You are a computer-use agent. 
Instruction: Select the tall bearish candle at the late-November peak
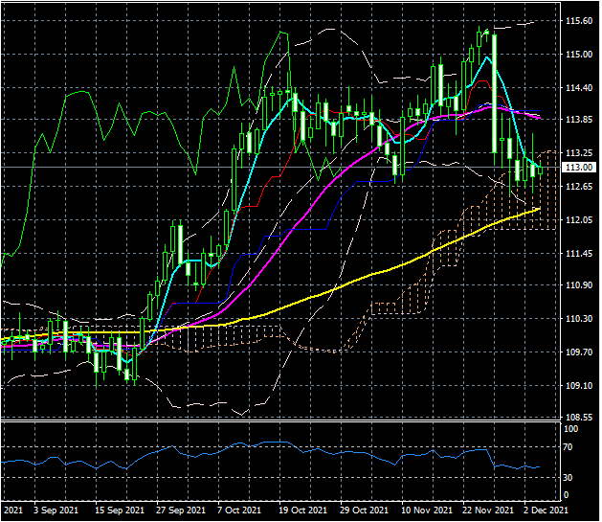pyautogui.click(x=495, y=94)
